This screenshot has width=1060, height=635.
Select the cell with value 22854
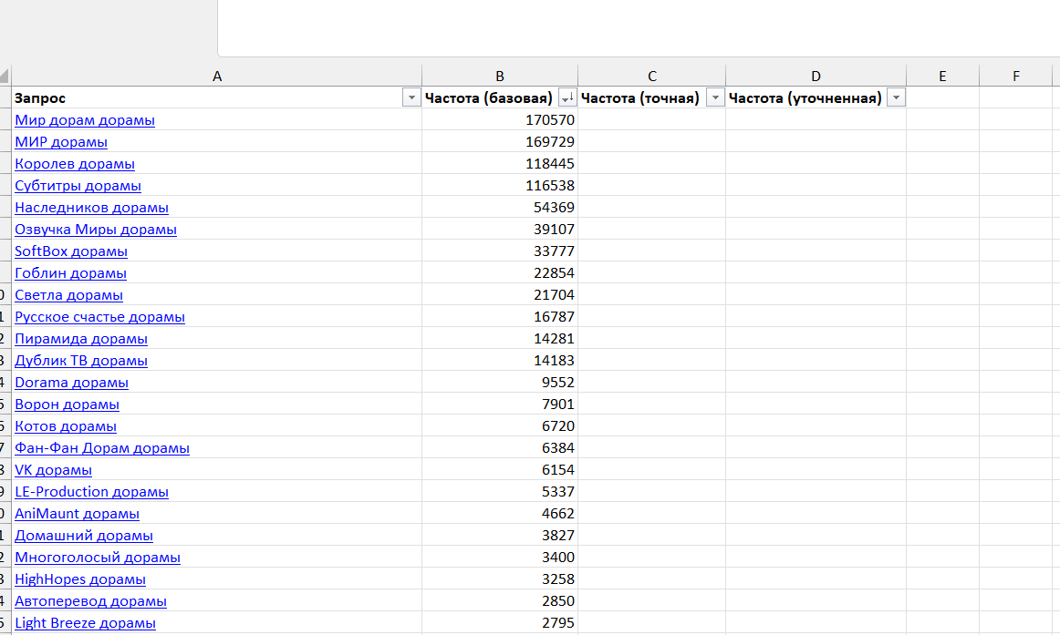coord(500,273)
